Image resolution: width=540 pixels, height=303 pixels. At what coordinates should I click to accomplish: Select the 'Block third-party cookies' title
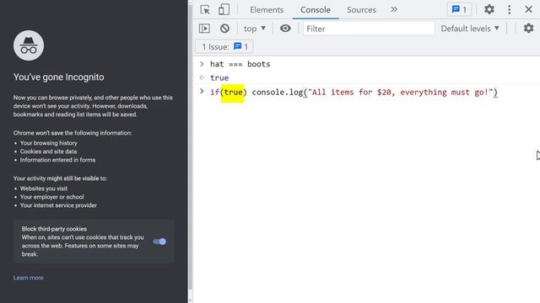[x=54, y=229]
